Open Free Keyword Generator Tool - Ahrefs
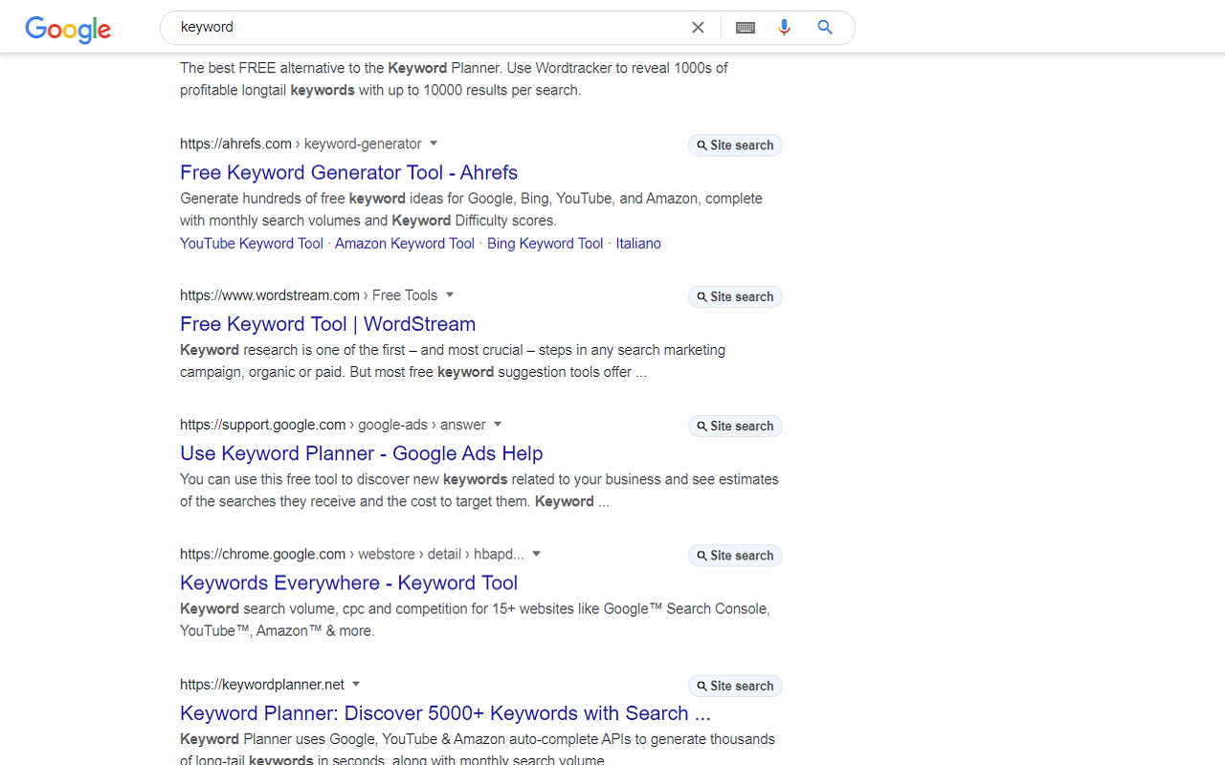The height and width of the screenshot is (765, 1225). pyautogui.click(x=348, y=172)
